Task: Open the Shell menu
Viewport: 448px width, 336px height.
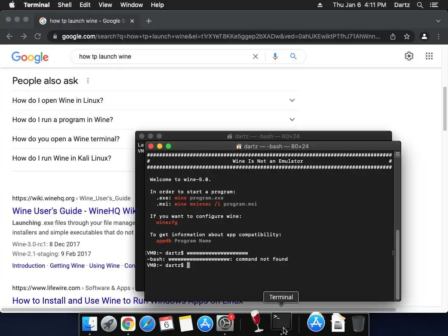Action: pos(65,5)
